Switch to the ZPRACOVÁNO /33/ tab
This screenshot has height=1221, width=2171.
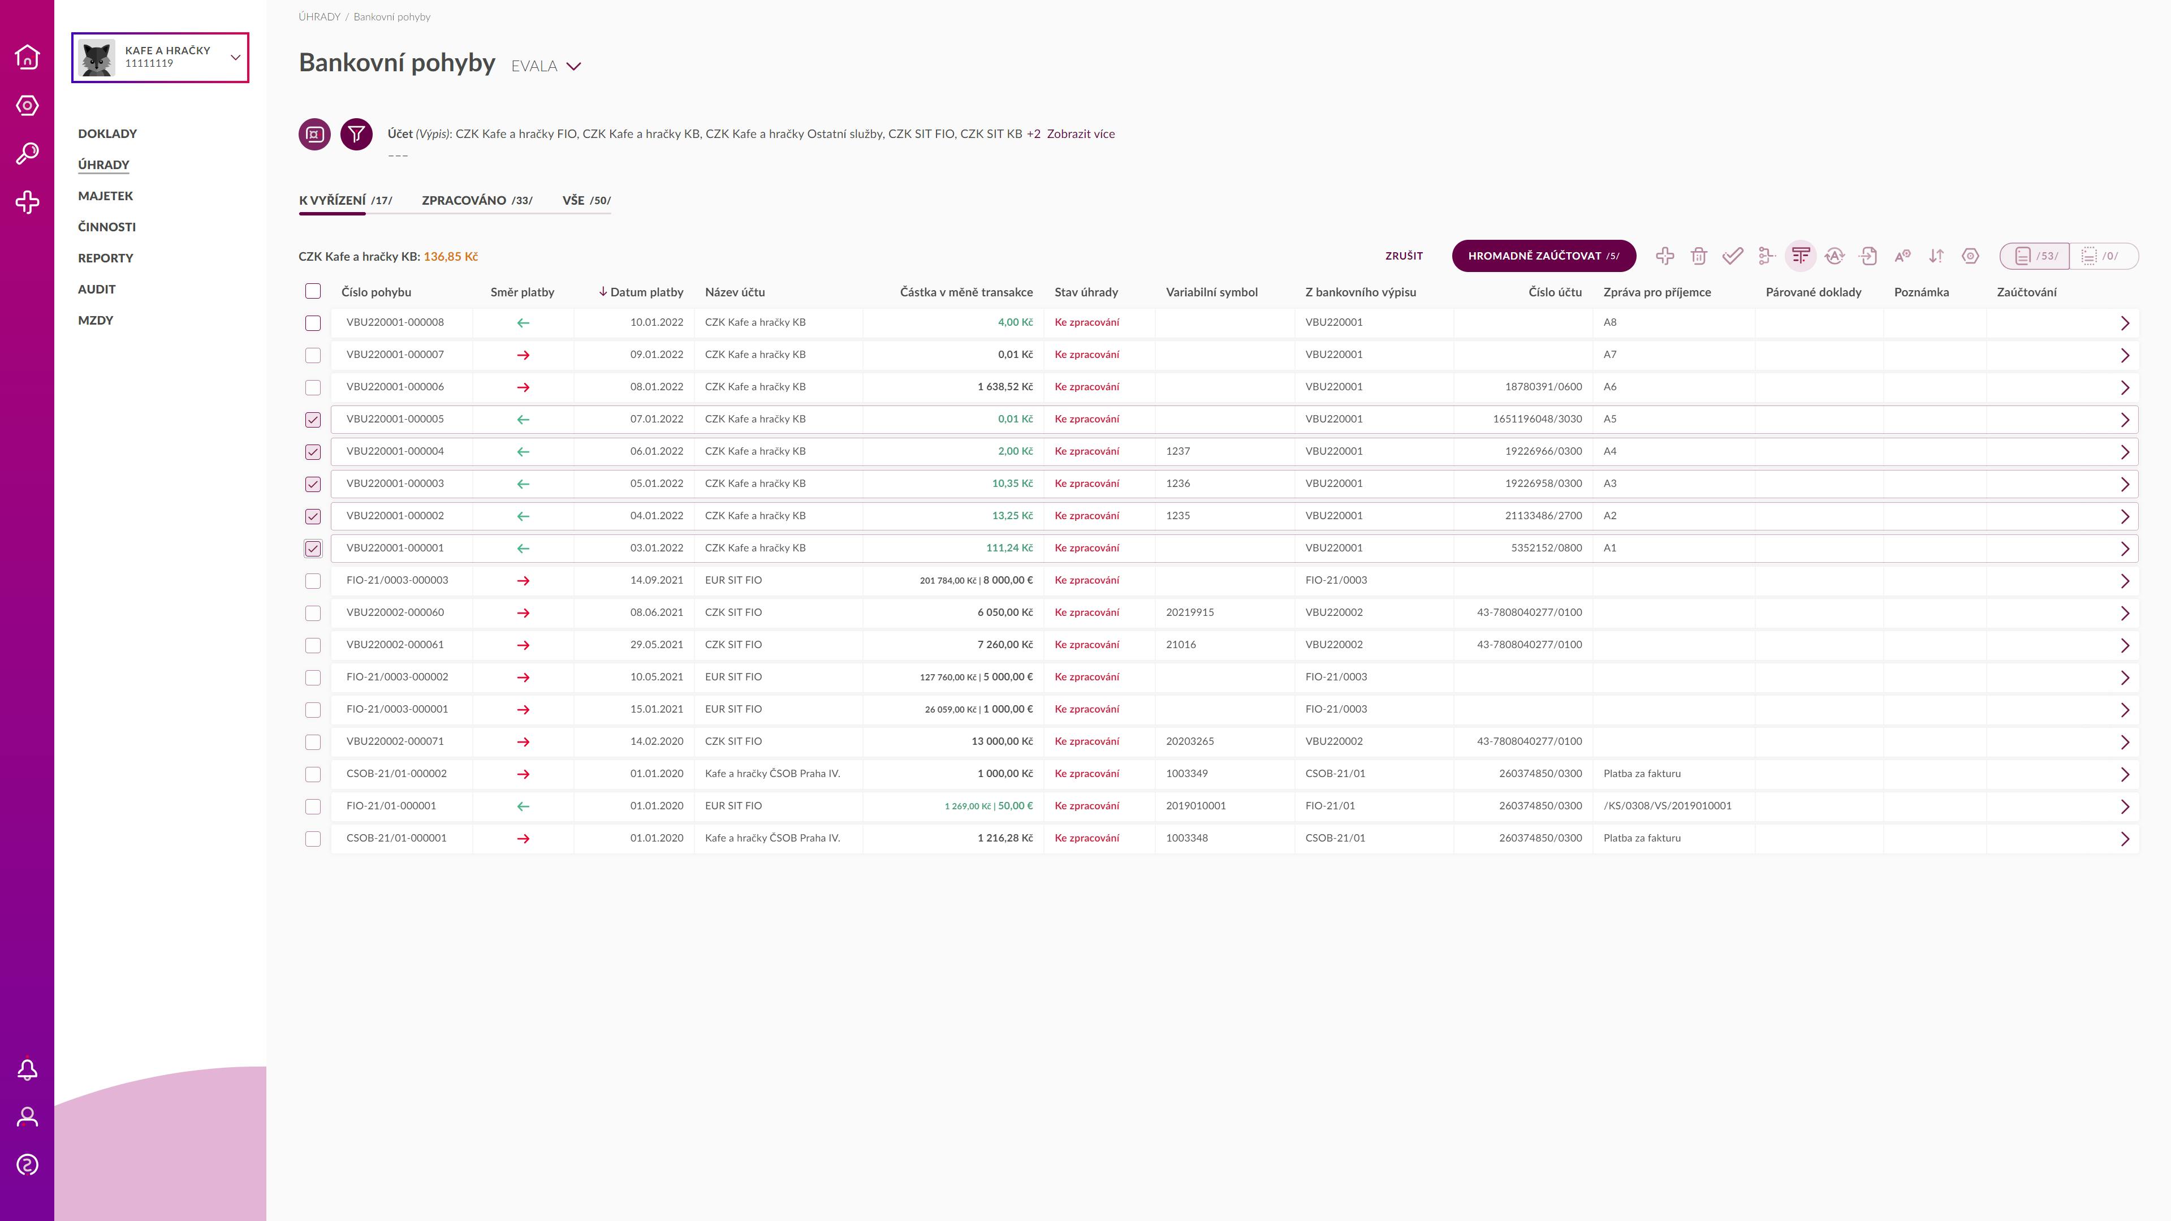(x=477, y=201)
